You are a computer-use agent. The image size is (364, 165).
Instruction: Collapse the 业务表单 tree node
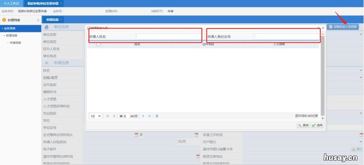[x=2, y=28]
